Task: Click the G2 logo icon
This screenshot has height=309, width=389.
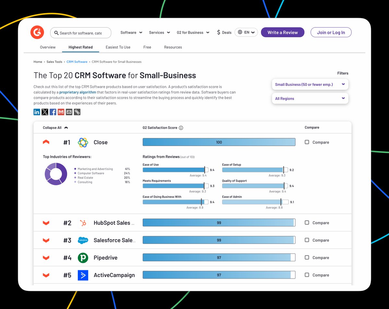Action: pos(37,32)
